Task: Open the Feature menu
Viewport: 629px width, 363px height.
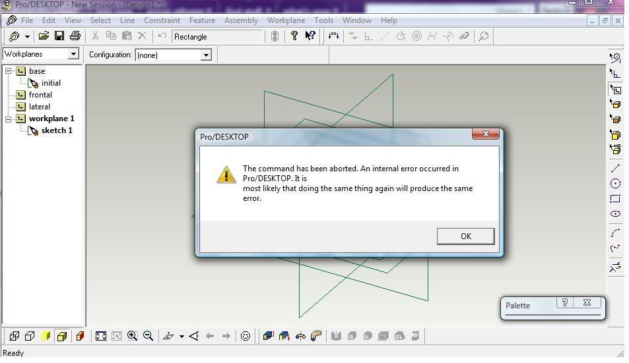Action: coord(202,20)
